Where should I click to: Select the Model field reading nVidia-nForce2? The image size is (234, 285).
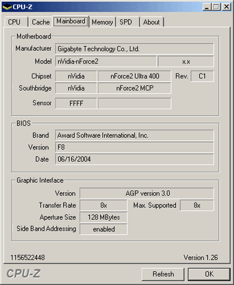(106, 61)
